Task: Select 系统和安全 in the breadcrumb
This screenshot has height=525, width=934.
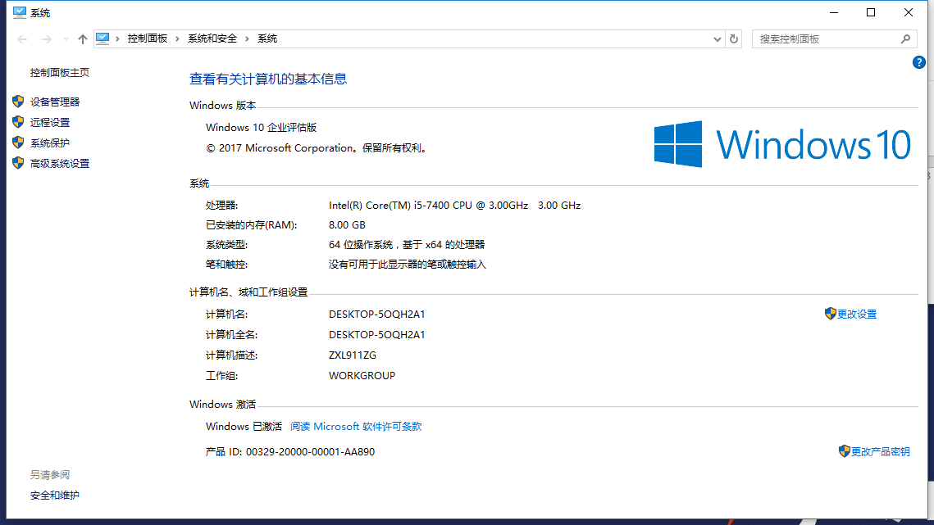Action: 212,38
